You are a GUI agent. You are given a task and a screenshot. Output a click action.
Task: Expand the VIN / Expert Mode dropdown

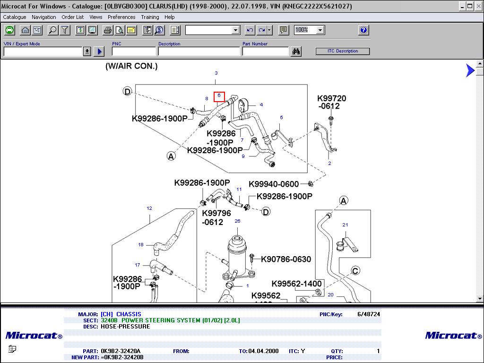point(87,52)
